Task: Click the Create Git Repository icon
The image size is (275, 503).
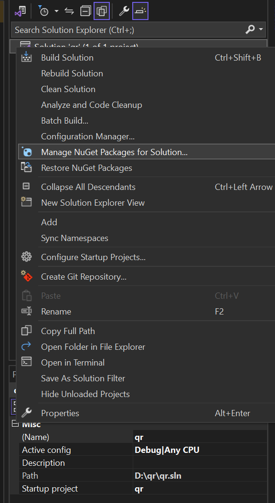Action: (x=26, y=276)
